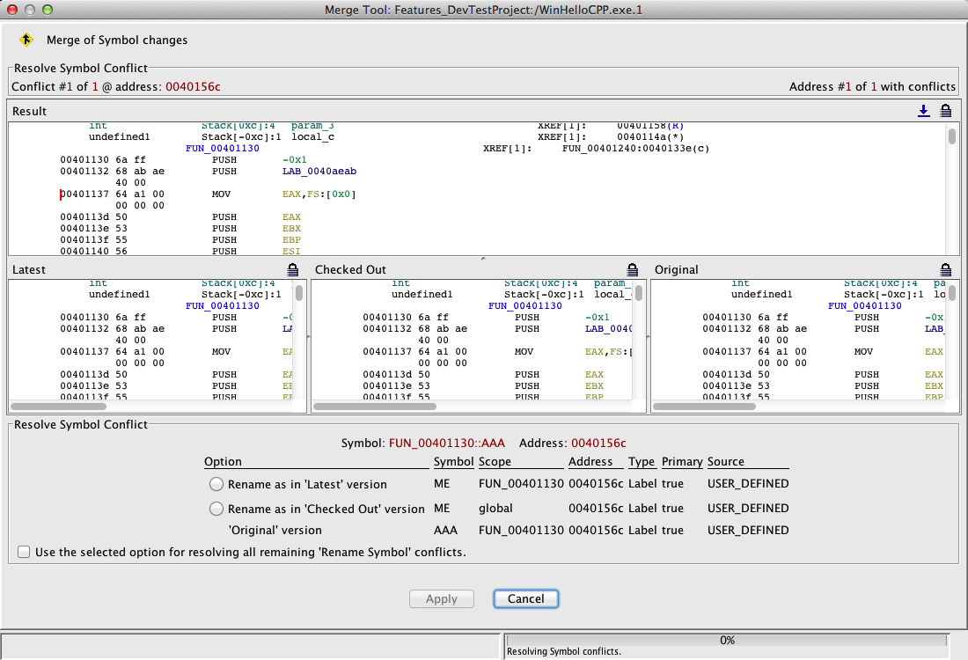The width and height of the screenshot is (968, 660).
Task: Click the Scope column header
Action: [x=495, y=461]
